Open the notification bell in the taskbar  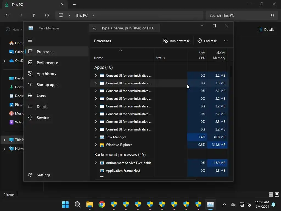pyautogui.click(x=273, y=204)
